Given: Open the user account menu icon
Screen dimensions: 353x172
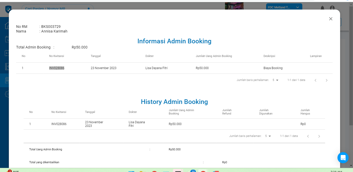Looking at the screenshot, I should [332, 8].
